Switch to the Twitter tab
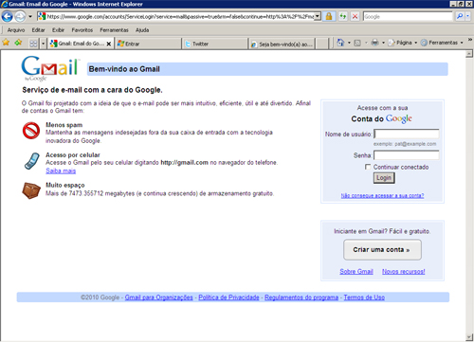Image resolution: width=474 pixels, height=342 pixels. click(215, 44)
